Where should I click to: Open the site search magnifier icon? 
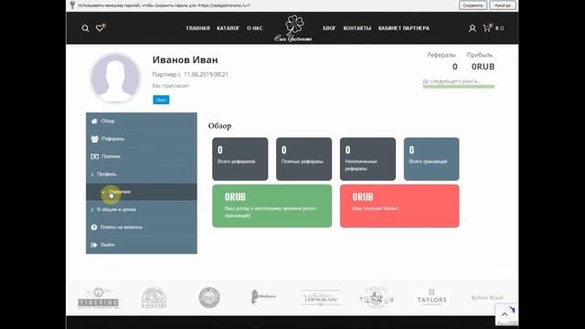(85, 28)
